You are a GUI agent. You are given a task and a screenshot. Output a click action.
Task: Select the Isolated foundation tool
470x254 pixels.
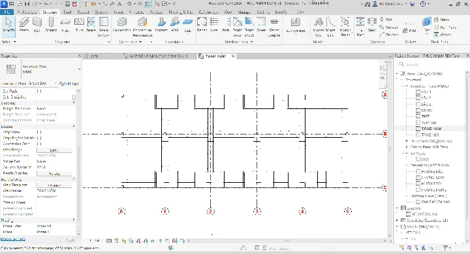[161, 25]
